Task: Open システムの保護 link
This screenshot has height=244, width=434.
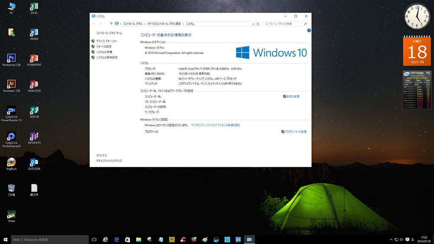Action: [x=104, y=52]
